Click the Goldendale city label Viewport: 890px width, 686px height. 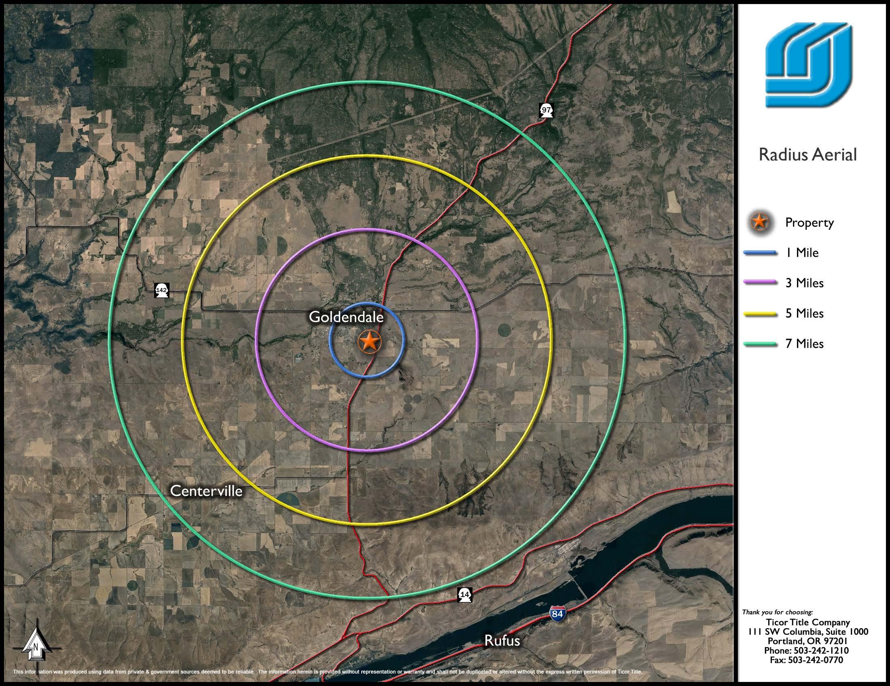pos(346,317)
